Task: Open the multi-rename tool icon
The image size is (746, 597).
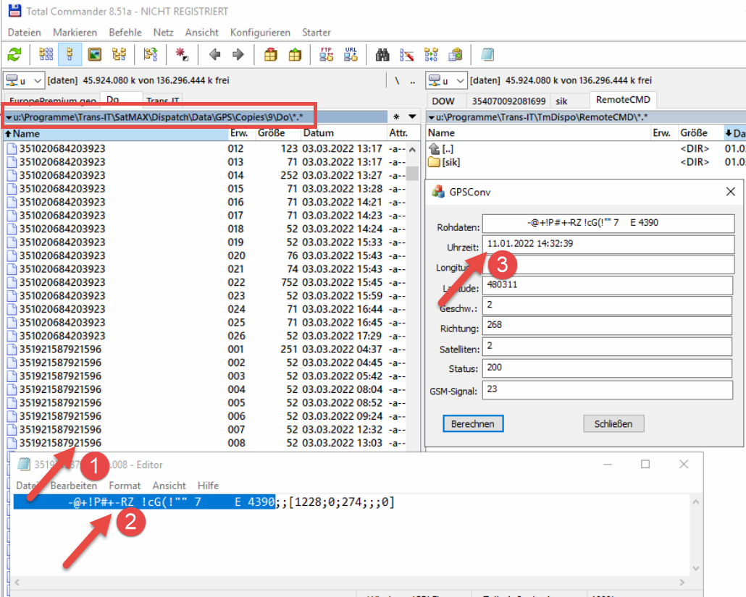Action: coord(407,54)
